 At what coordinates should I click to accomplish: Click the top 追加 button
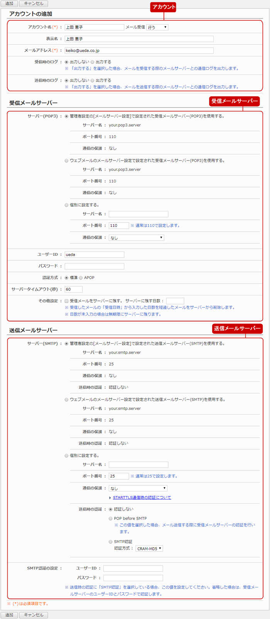(9, 3)
